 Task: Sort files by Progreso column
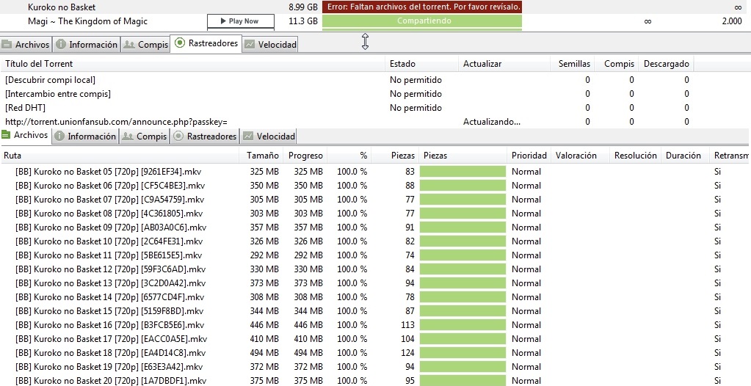pos(305,156)
